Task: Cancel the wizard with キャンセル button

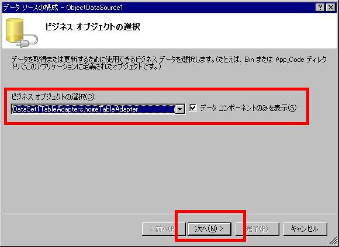Action: [x=305, y=229]
